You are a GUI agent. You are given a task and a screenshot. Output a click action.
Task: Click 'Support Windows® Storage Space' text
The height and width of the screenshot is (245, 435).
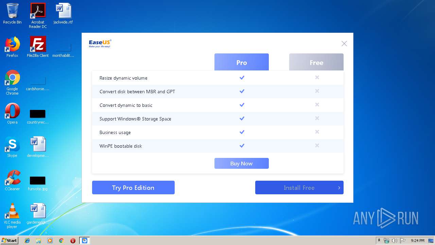click(x=135, y=119)
